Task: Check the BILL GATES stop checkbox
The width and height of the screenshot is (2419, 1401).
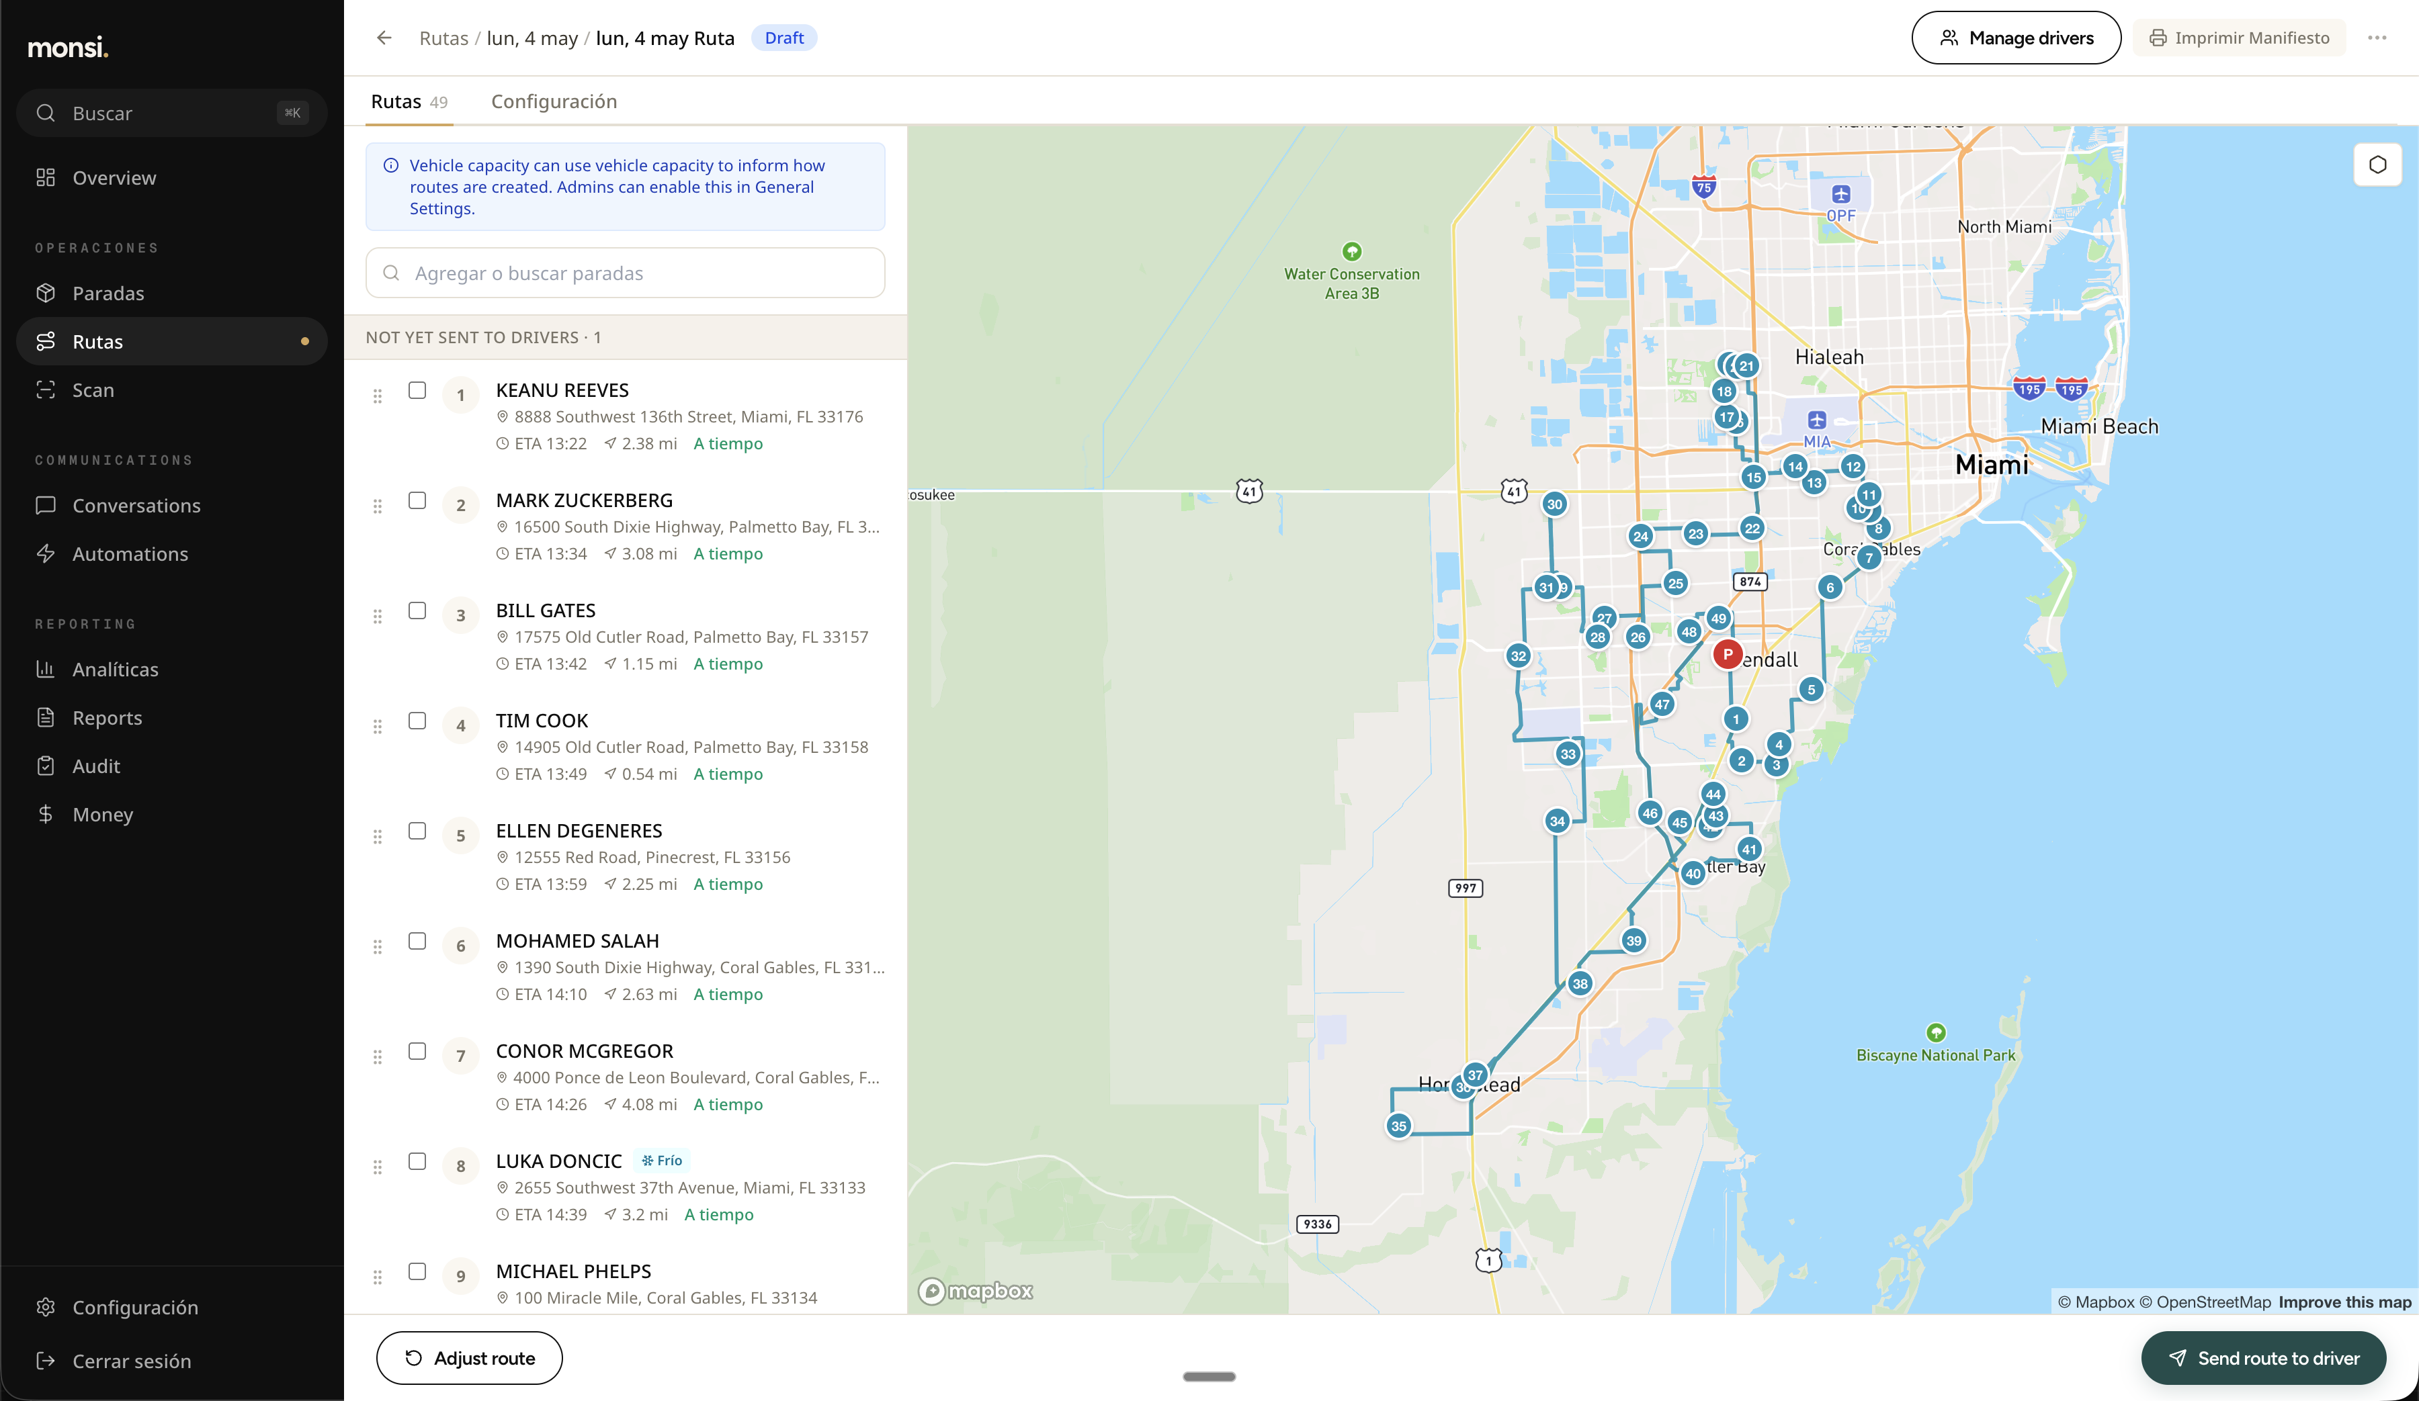Action: coord(417,611)
